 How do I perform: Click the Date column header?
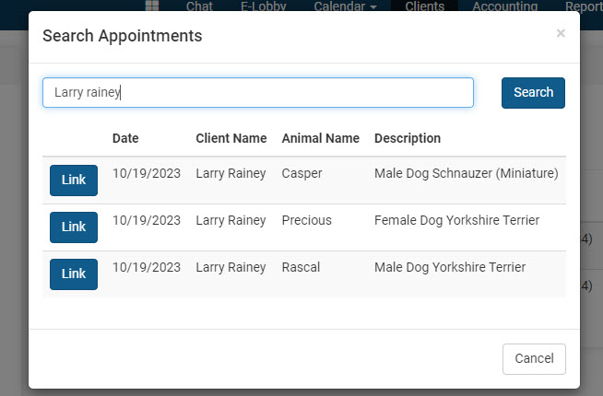125,138
